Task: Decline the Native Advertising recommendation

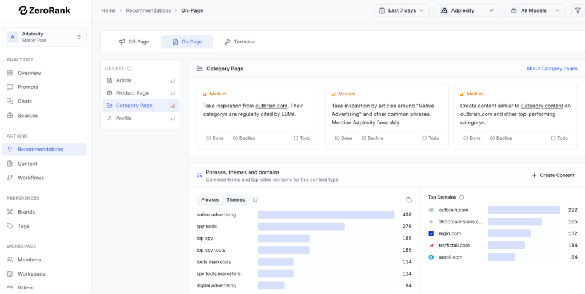Action: tap(372, 138)
